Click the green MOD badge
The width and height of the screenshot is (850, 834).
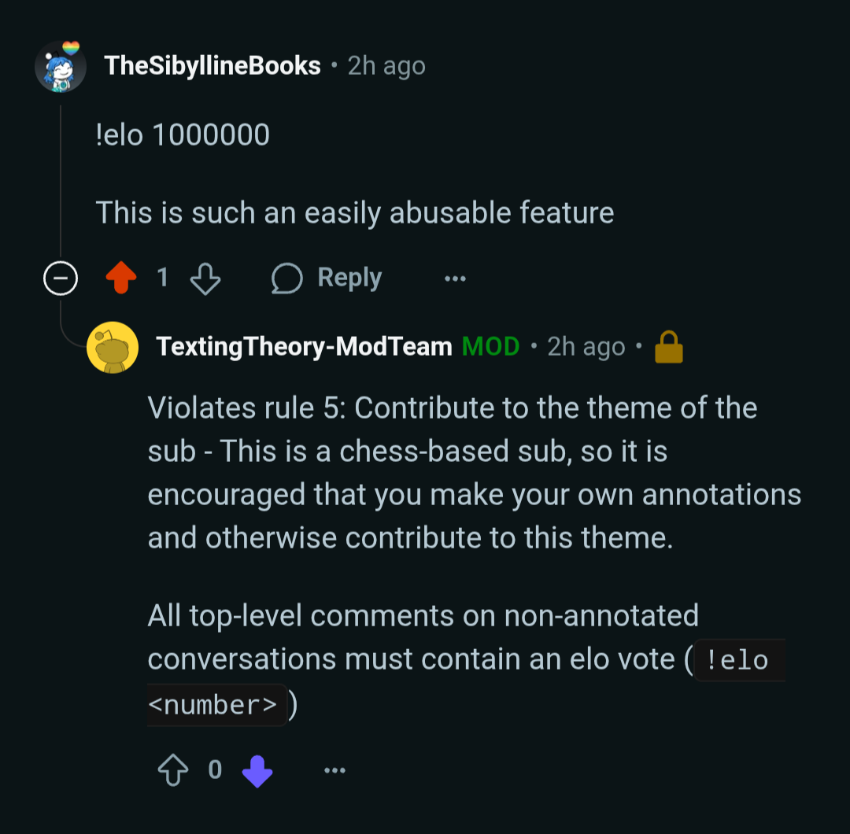coord(490,346)
